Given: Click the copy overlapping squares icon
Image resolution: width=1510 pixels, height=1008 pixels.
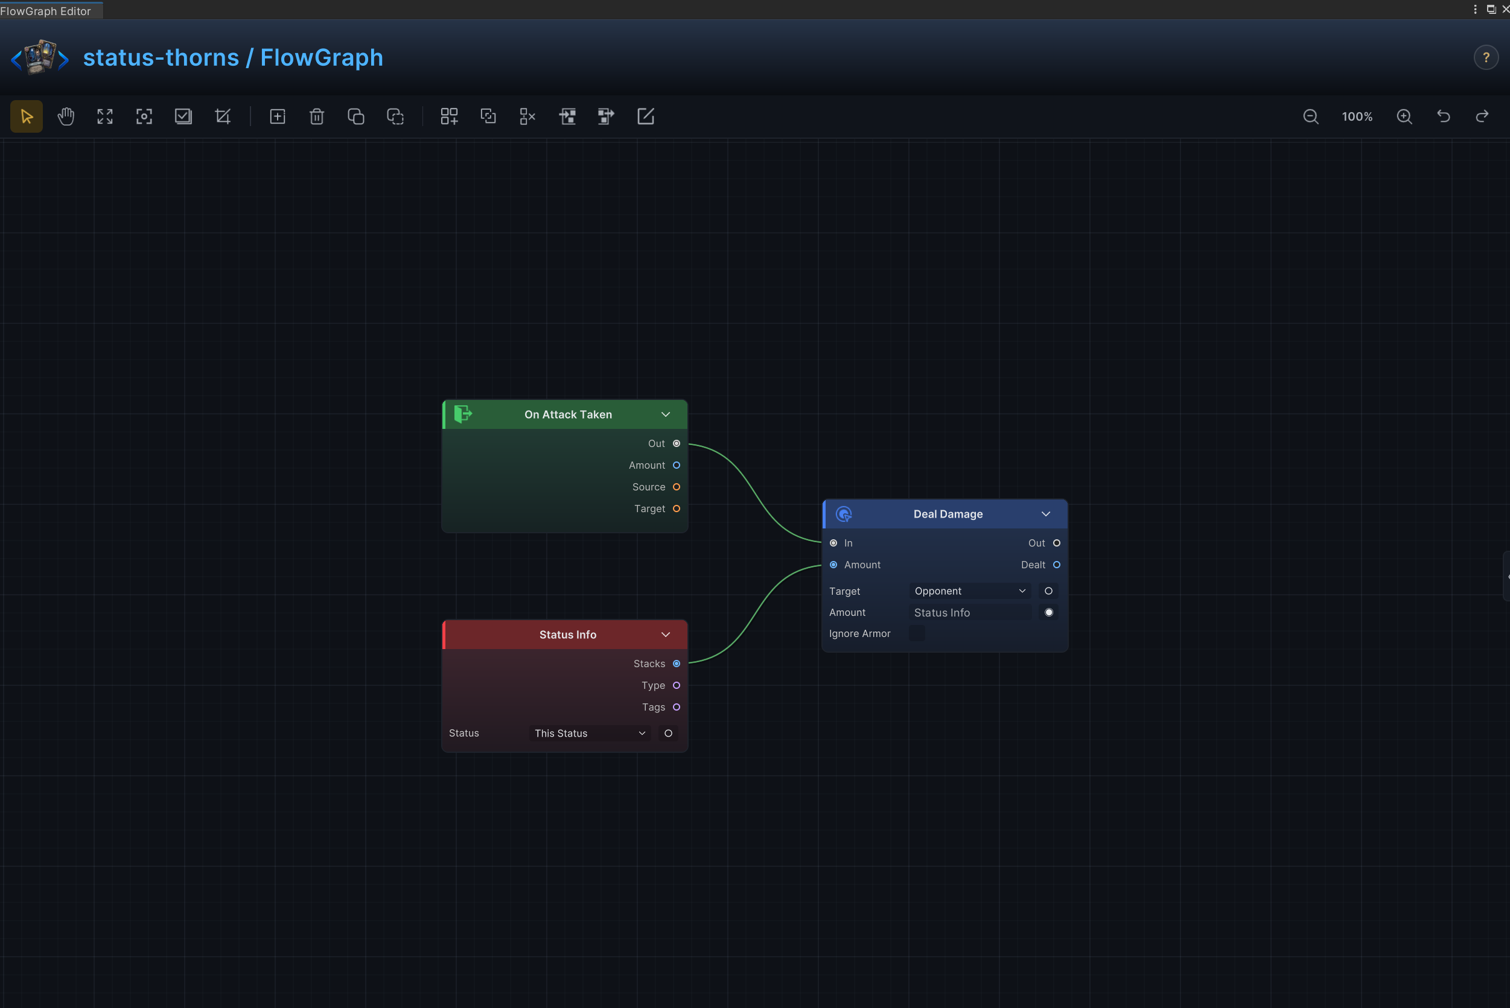Looking at the screenshot, I should click(x=355, y=116).
